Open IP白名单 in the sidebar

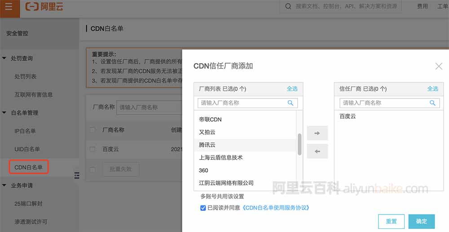[x=25, y=131]
